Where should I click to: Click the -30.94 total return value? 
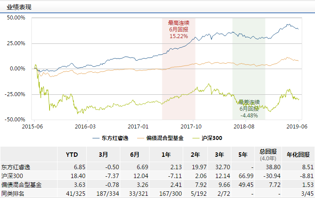coord(272,176)
